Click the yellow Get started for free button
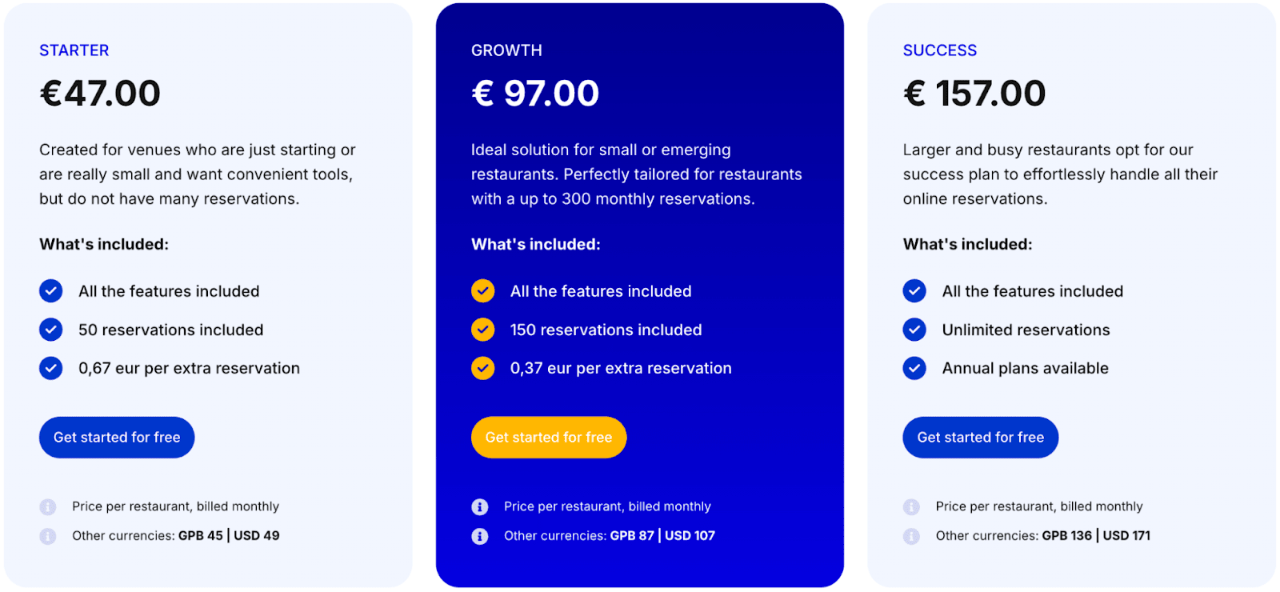This screenshot has height=592, width=1280. [549, 438]
